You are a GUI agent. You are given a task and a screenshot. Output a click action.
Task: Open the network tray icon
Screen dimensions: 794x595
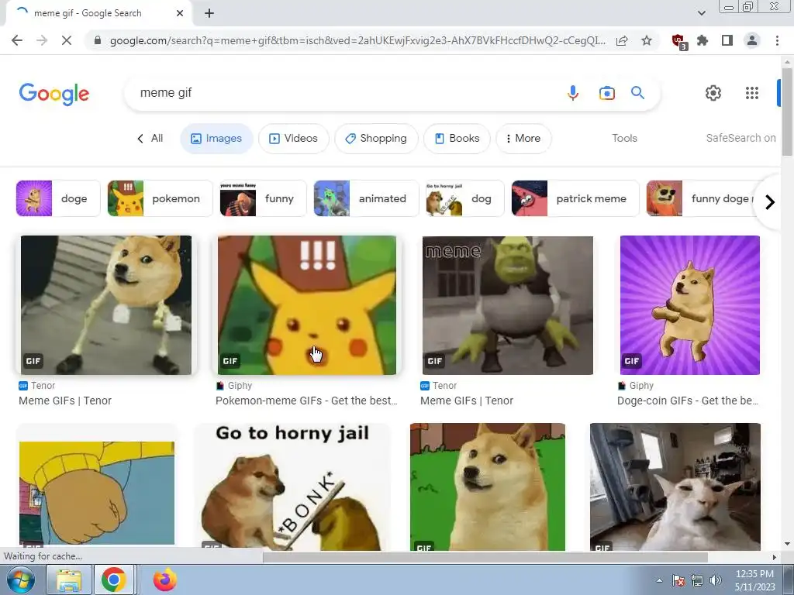click(697, 580)
